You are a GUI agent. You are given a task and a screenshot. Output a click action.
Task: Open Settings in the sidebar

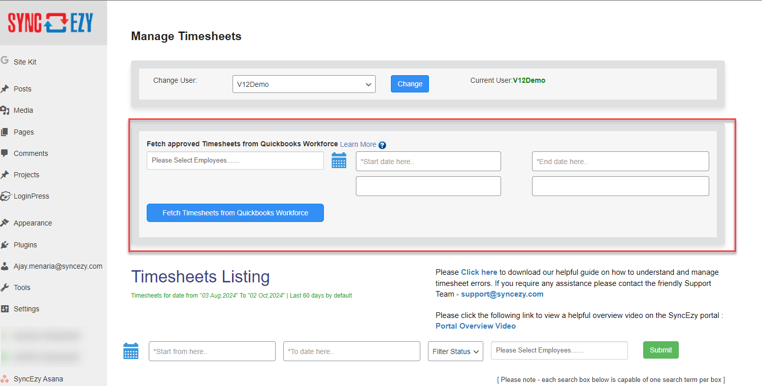pyautogui.click(x=26, y=309)
